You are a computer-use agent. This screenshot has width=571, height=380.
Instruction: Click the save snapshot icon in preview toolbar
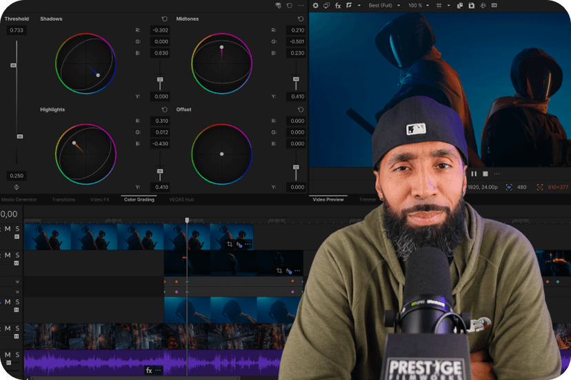pos(471,6)
